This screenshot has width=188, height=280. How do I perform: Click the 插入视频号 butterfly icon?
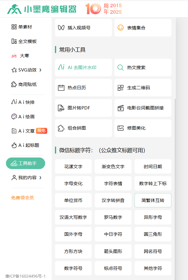click(61, 28)
